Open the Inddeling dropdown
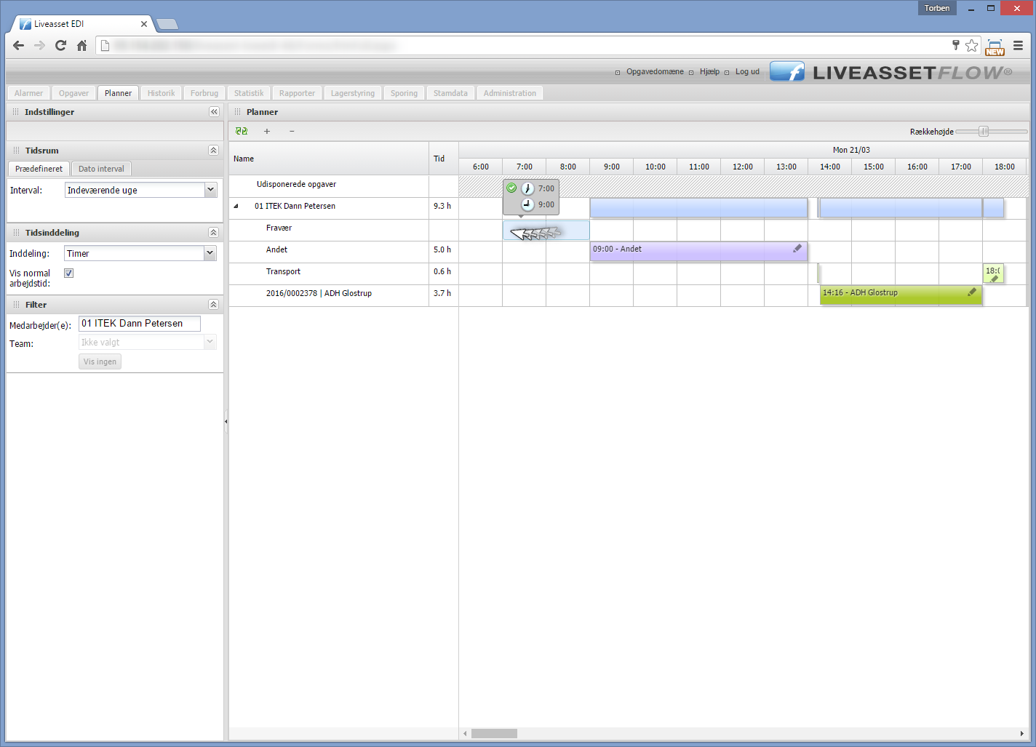Image resolution: width=1036 pixels, height=747 pixels. click(210, 253)
